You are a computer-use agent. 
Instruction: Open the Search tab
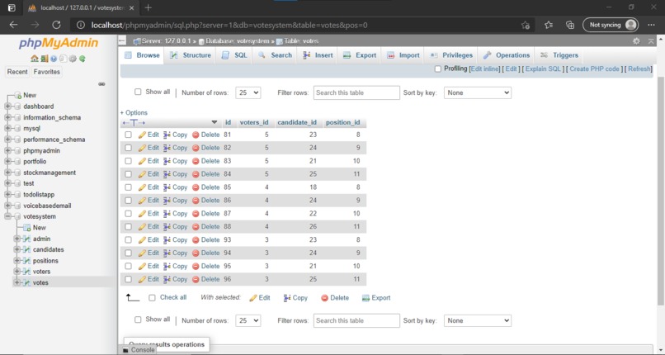pos(276,55)
